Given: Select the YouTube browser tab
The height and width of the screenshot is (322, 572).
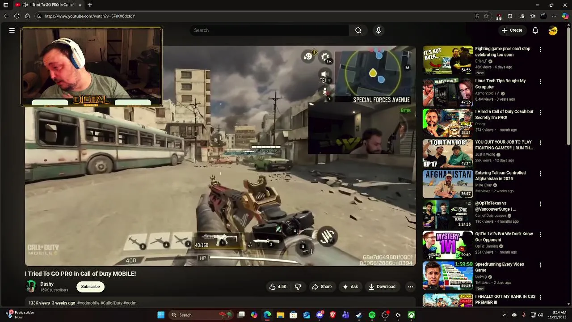Looking at the screenshot, I should point(48,5).
